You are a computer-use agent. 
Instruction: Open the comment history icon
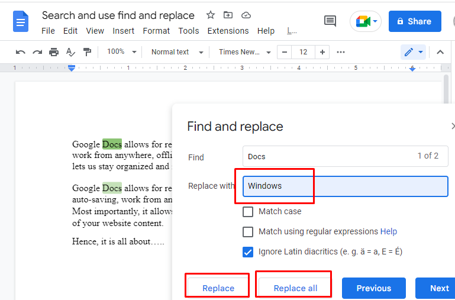(330, 21)
